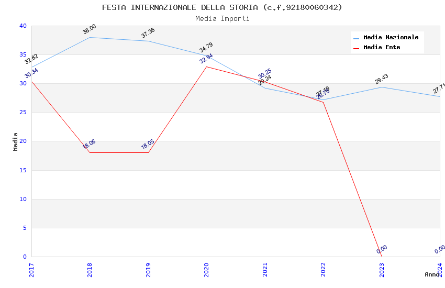The width and height of the screenshot is (445, 288).
Task: Select the Media Ente legend label
Action: click(x=382, y=48)
